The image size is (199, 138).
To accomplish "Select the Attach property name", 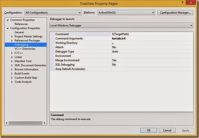I will (59, 47).
